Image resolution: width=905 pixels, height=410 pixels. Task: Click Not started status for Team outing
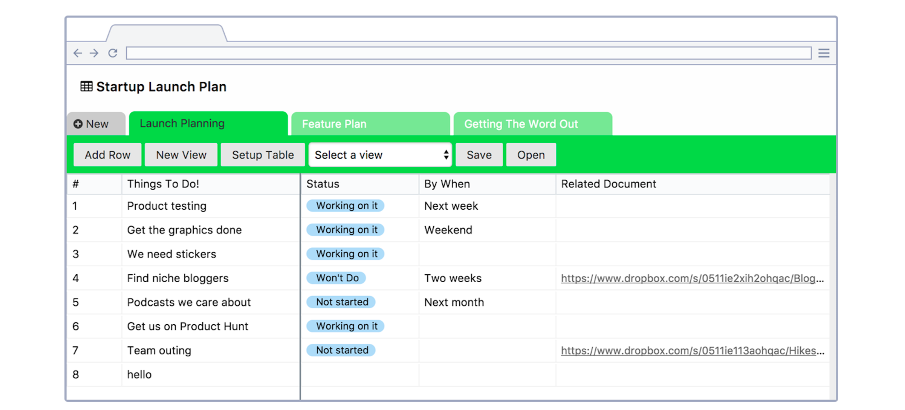[341, 350]
